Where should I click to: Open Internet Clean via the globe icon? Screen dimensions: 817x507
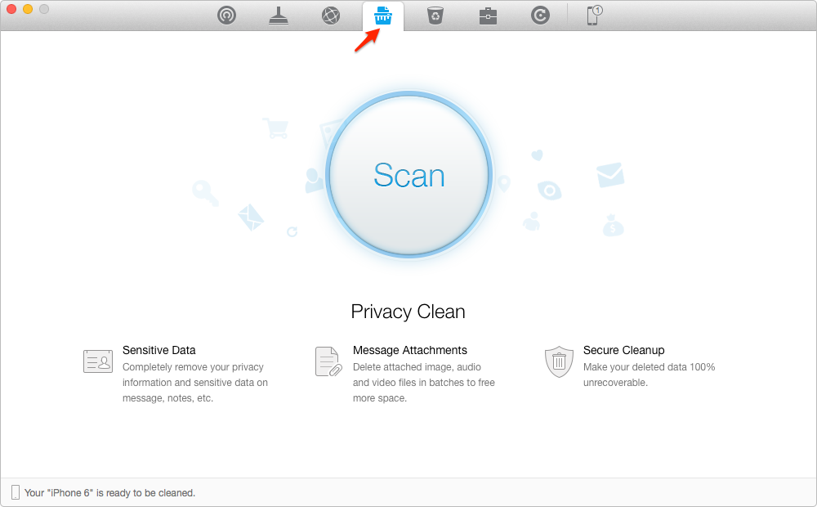tap(331, 15)
